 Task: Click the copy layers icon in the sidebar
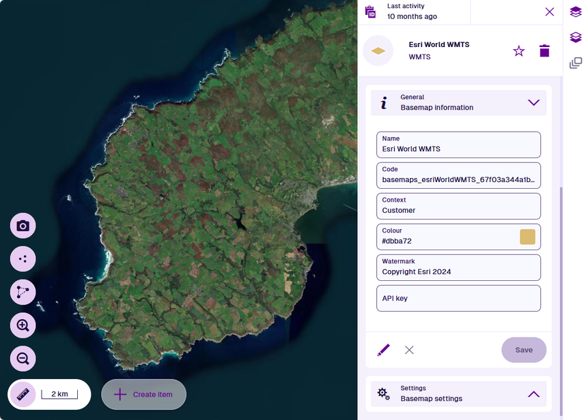(x=575, y=62)
